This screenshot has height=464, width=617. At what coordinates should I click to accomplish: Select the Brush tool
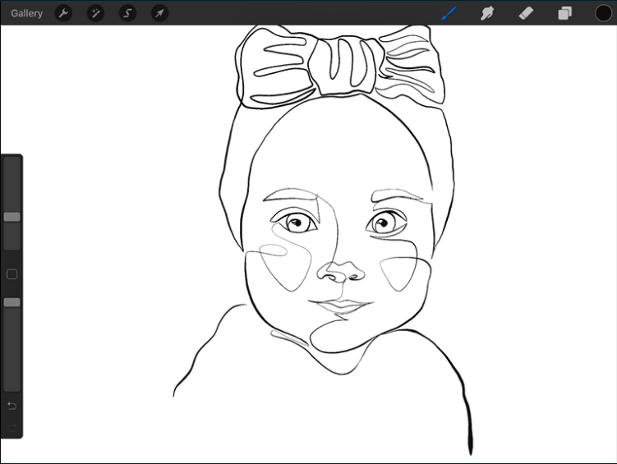[x=449, y=13]
